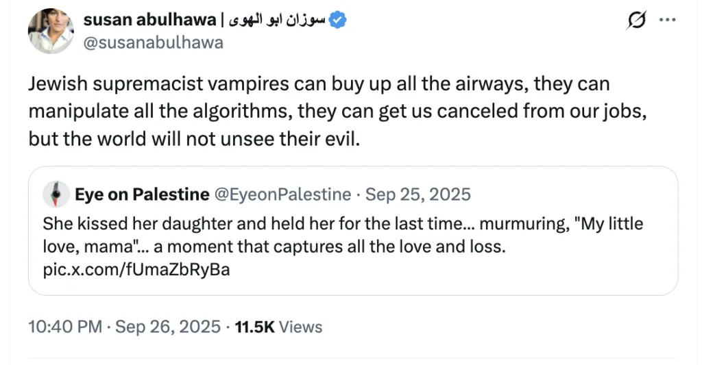Screen dimensions: 702x365
Task: Click the Arabic part of the display name
Action: tap(278, 21)
